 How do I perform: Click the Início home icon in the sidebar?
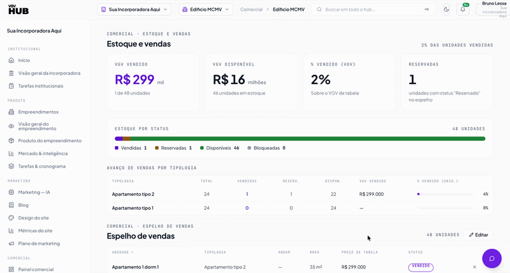point(11,60)
